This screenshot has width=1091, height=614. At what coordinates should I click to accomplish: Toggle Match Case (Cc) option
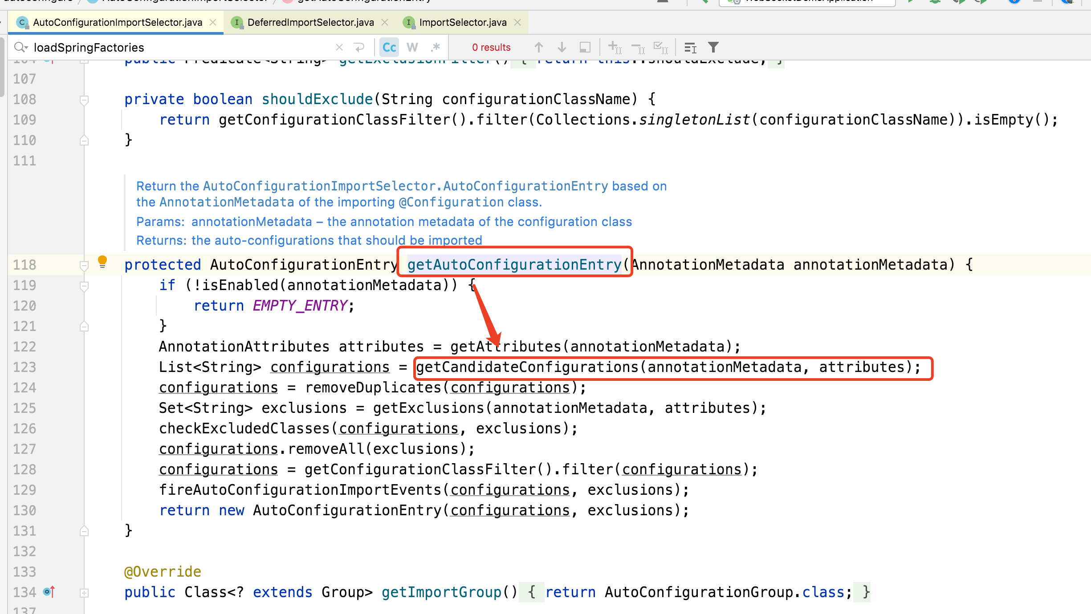point(389,47)
